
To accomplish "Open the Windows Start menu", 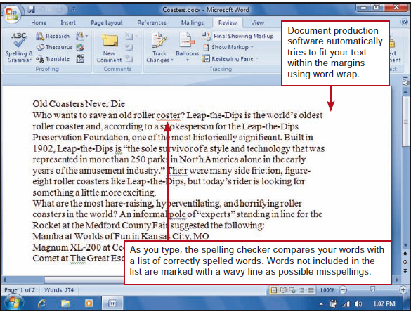I will [x=14, y=303].
